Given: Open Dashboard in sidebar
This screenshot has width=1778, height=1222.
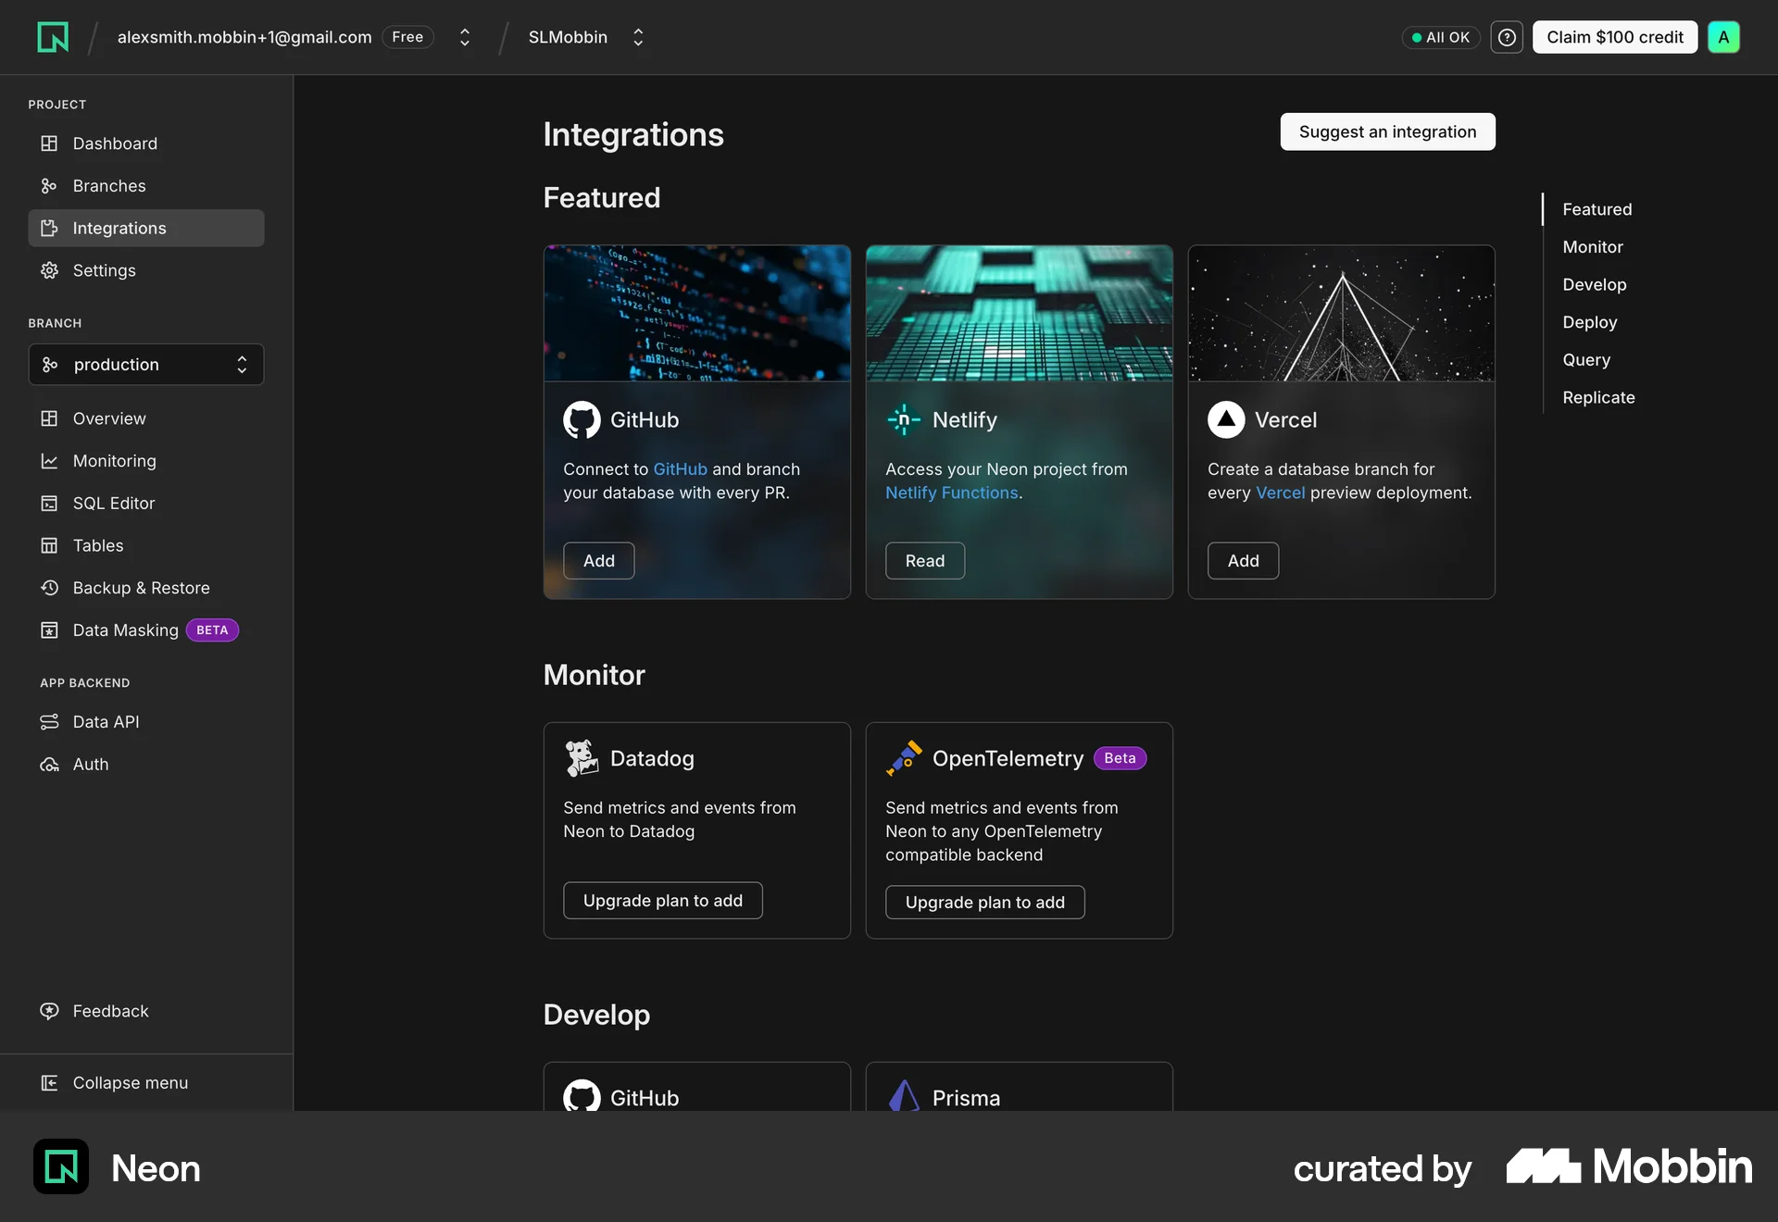Looking at the screenshot, I should point(146,143).
